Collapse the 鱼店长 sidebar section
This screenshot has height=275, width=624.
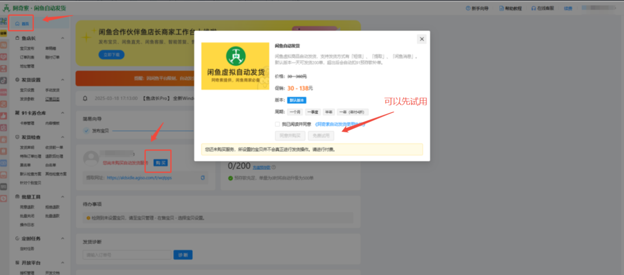pos(62,38)
